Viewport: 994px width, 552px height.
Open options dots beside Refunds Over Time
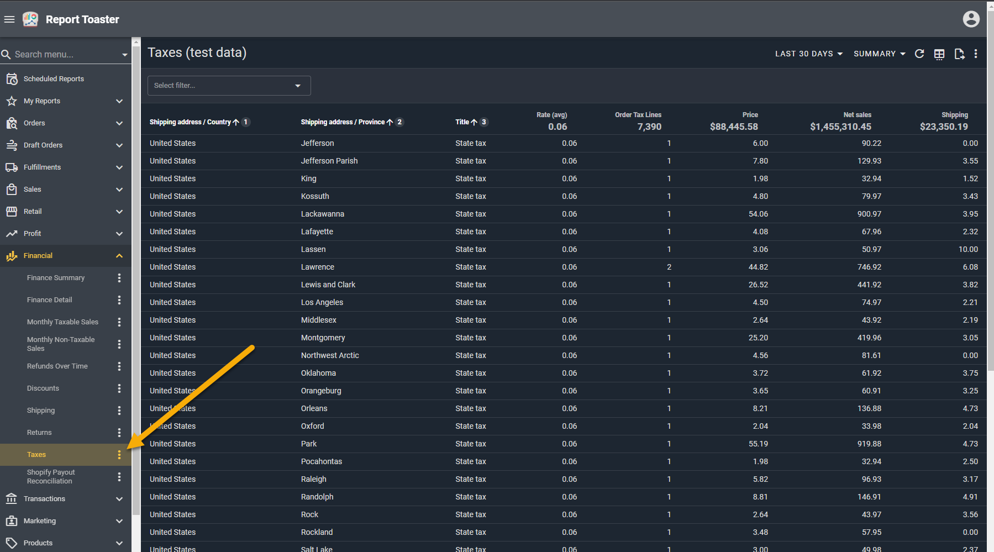(119, 366)
